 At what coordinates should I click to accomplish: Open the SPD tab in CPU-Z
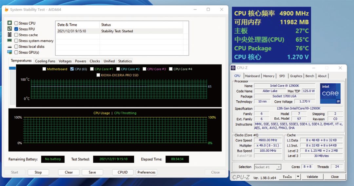282,76
